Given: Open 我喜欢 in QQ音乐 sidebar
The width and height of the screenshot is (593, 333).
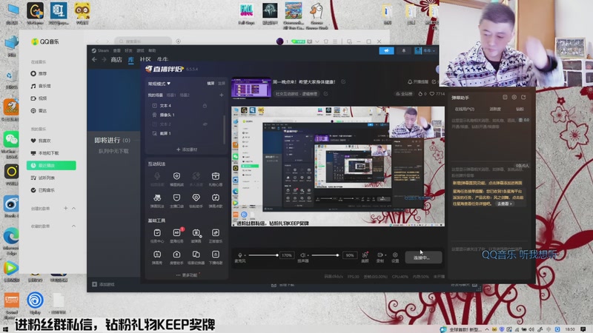Looking at the screenshot, I should pos(41,141).
